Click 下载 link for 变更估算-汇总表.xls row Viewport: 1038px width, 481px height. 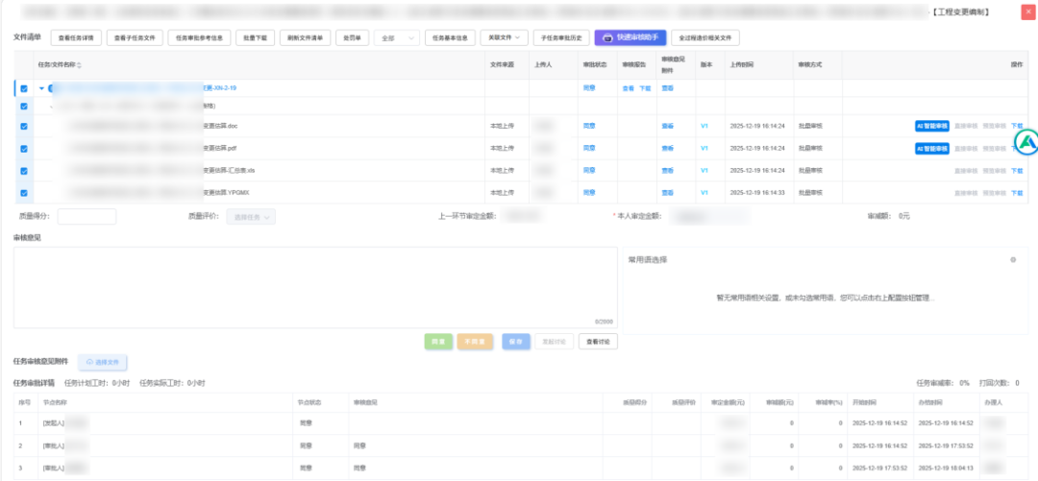1017,171
